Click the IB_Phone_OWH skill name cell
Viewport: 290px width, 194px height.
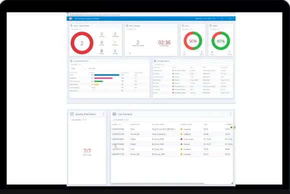tap(158, 154)
